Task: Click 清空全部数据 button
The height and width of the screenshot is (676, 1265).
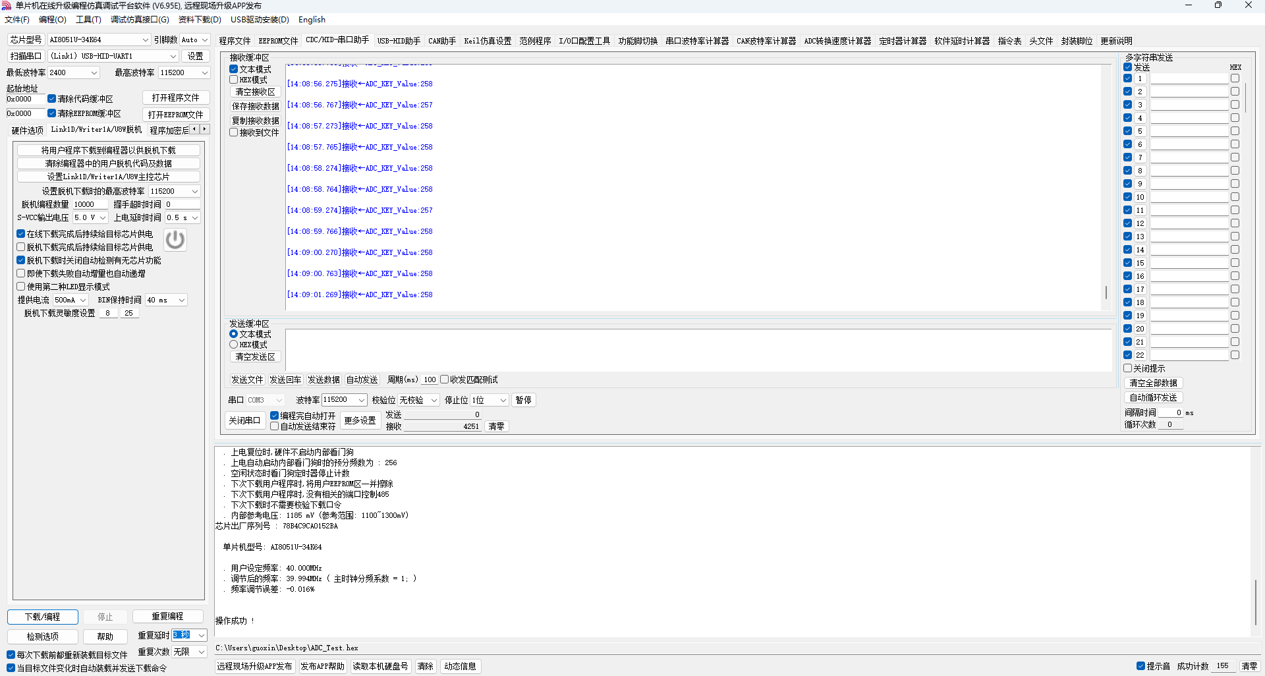Action: click(x=1154, y=383)
